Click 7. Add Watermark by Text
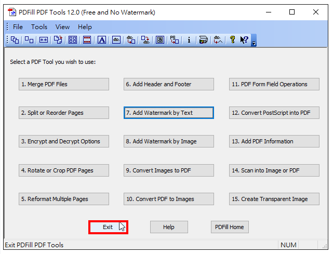 click(169, 113)
